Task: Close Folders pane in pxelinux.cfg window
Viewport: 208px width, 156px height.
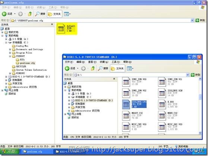Action: pyautogui.click(x=52, y=24)
